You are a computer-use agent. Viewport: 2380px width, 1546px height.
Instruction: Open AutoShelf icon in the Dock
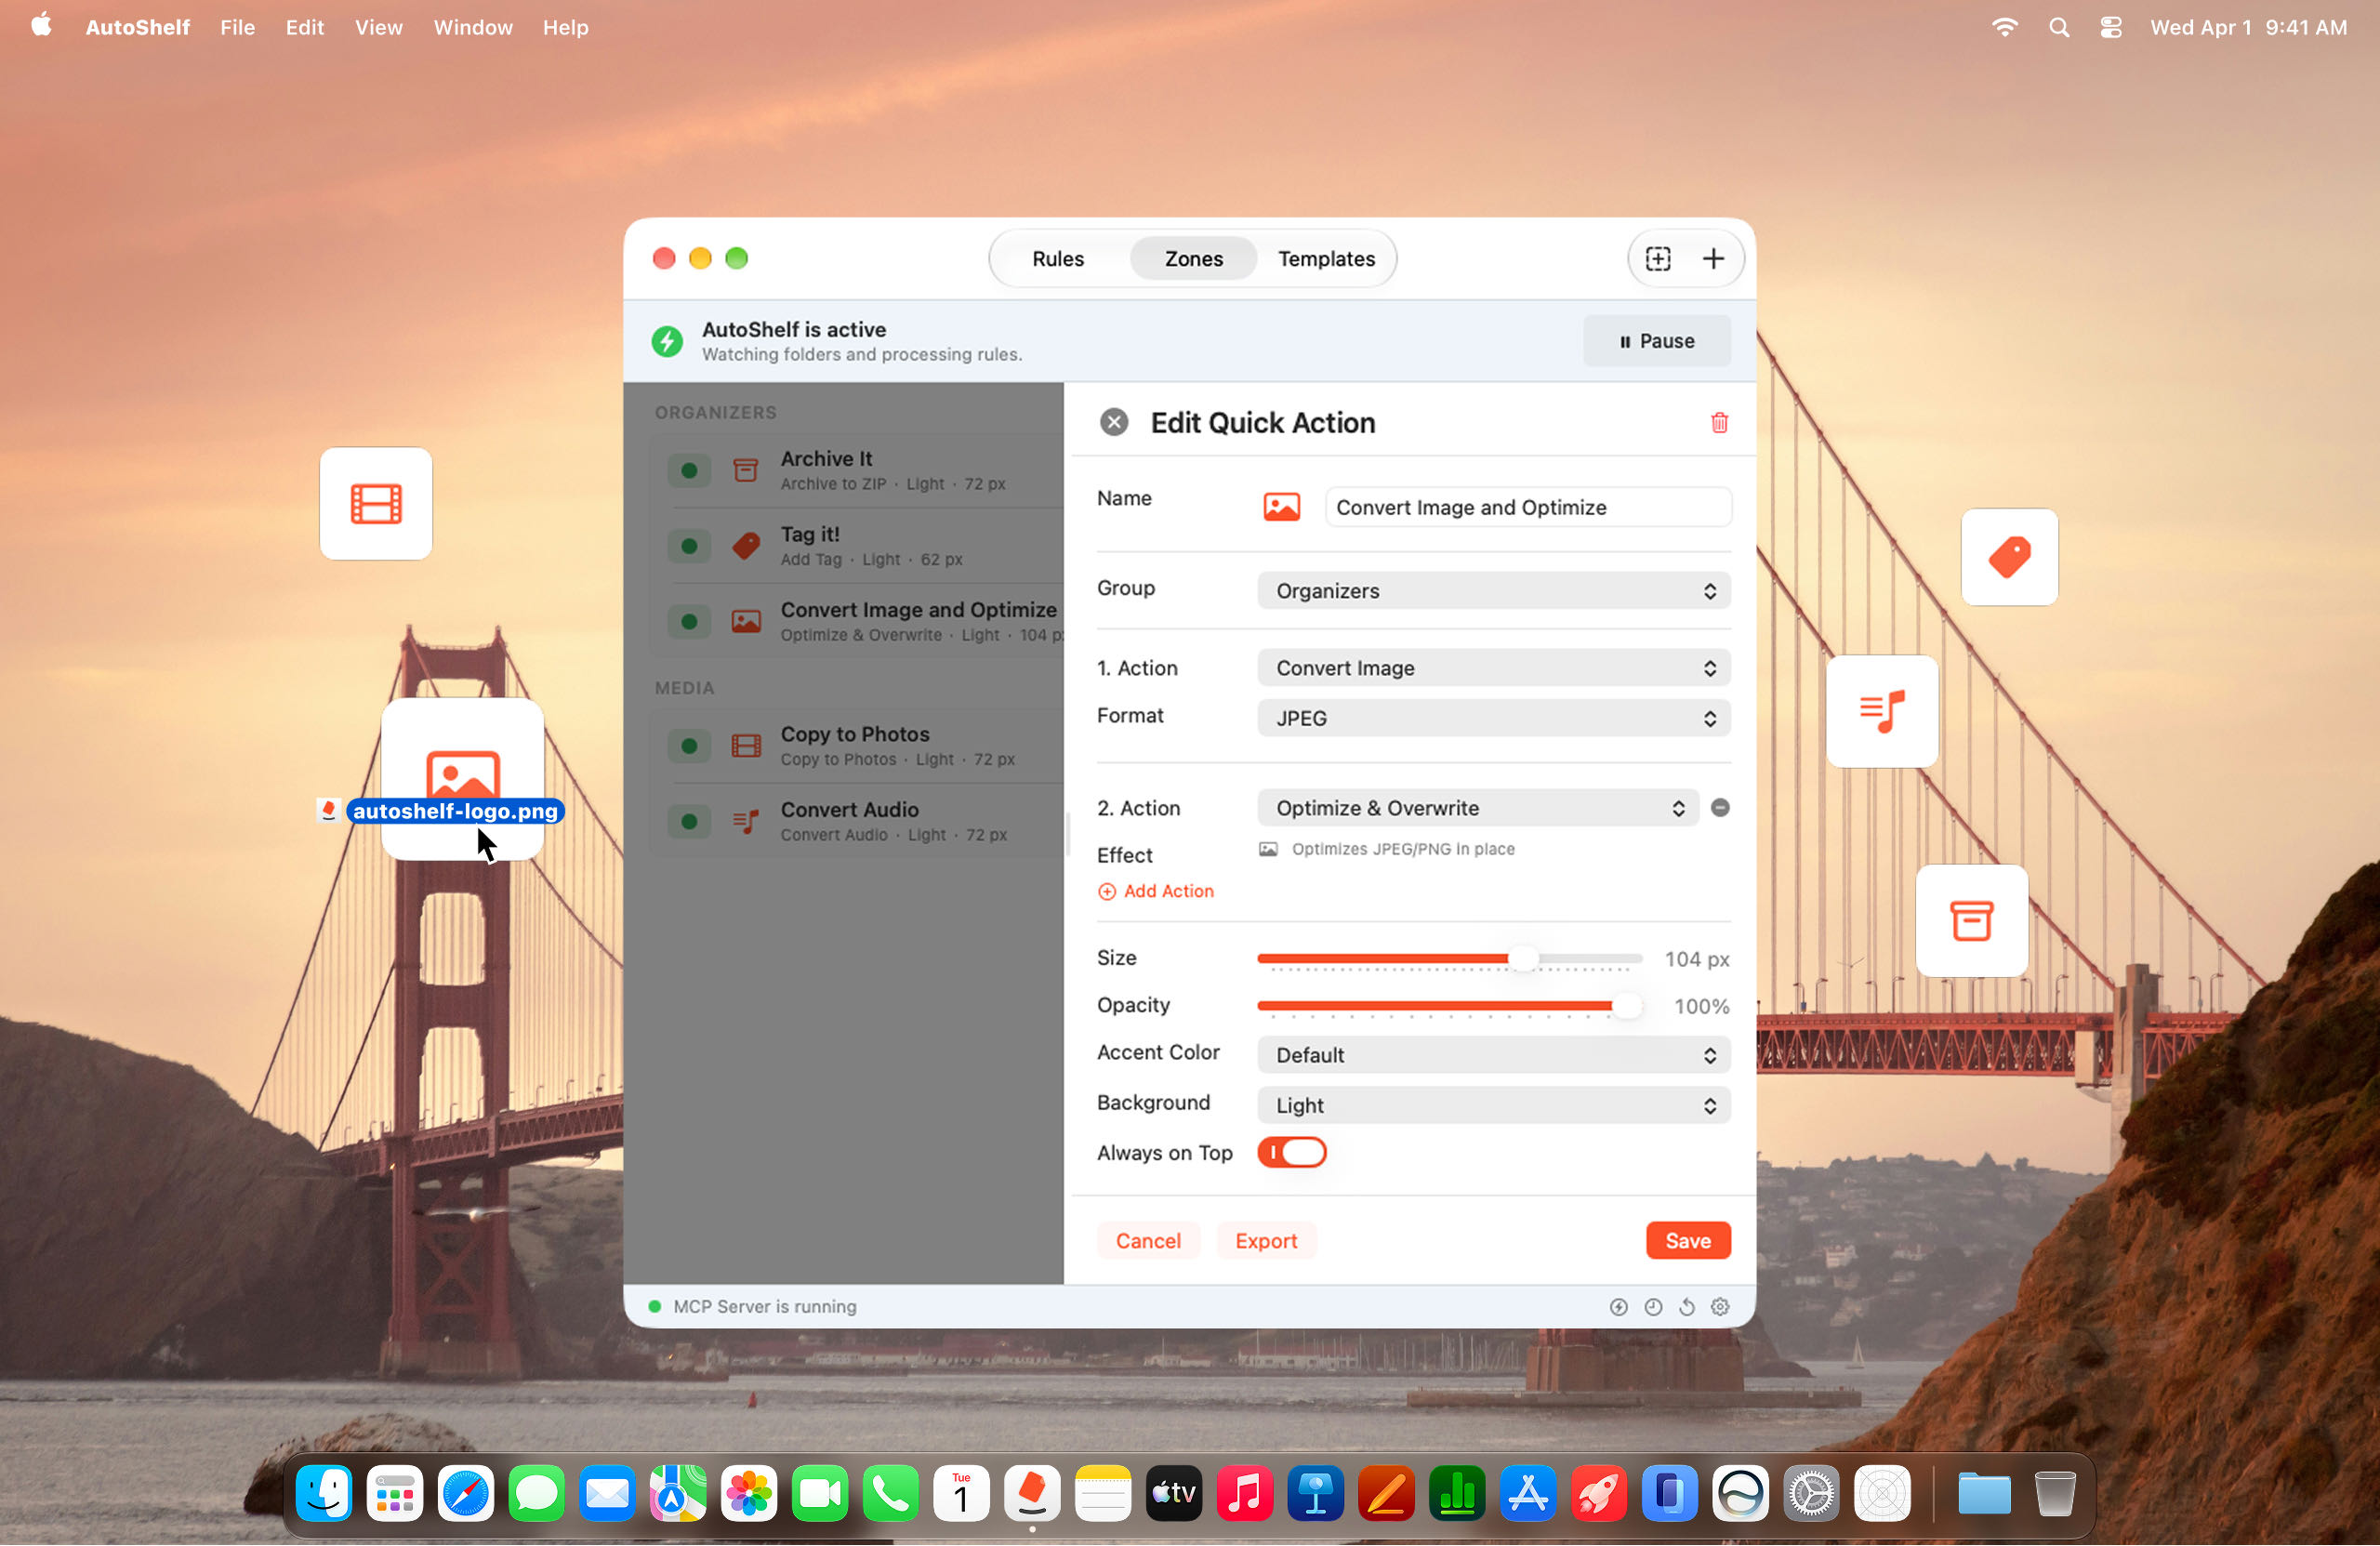pyautogui.click(x=1032, y=1495)
